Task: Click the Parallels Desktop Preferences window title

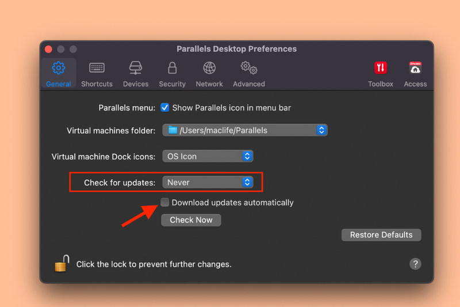Action: tap(236, 49)
